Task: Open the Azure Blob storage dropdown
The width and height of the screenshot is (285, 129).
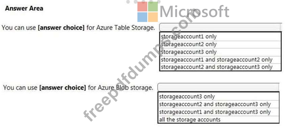Action: 218,87
